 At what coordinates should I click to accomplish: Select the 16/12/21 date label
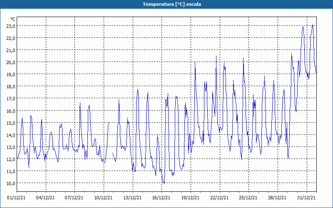point(161,198)
